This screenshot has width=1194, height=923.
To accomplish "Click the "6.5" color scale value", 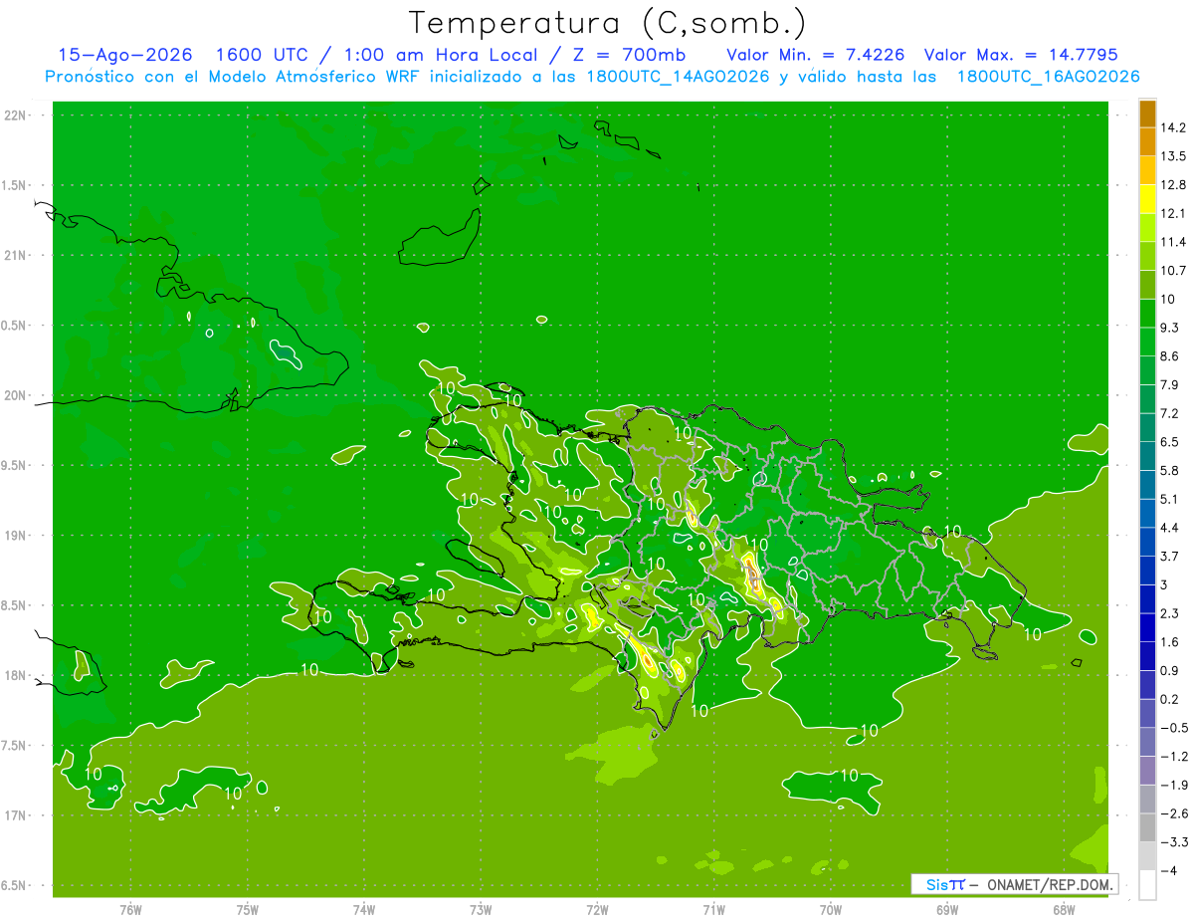I will (x=1170, y=441).
